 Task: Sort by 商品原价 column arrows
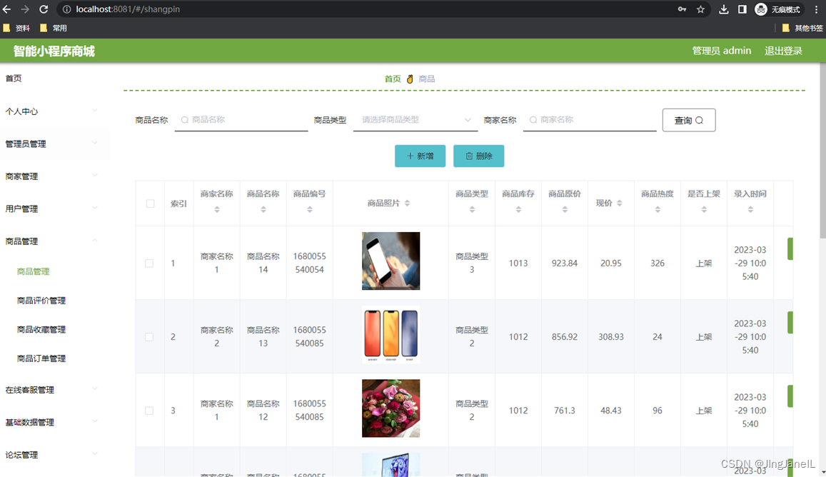565,209
